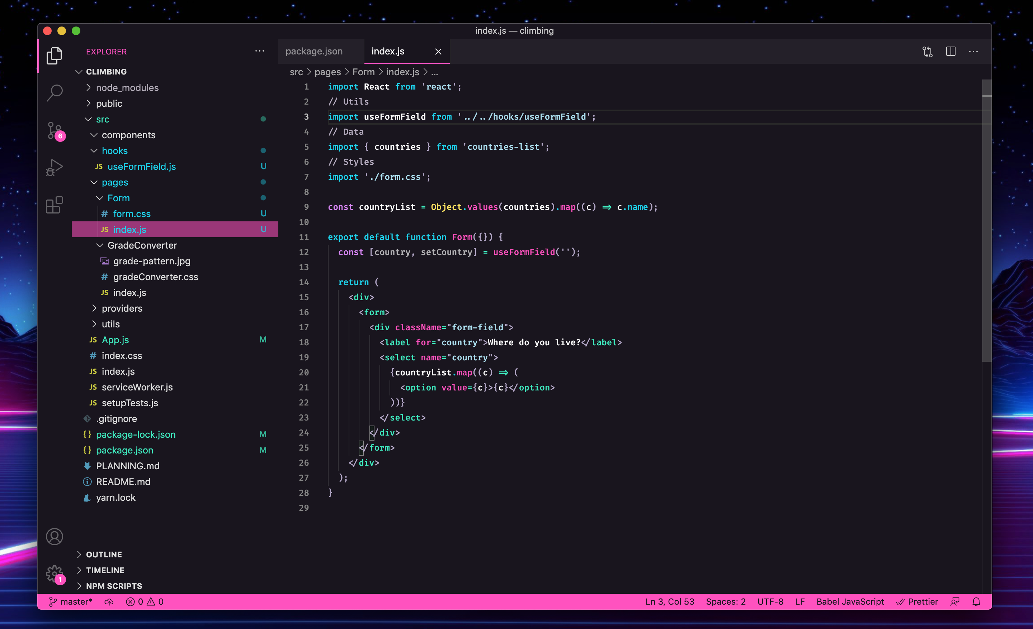Image resolution: width=1033 pixels, height=629 pixels.
Task: Click the Accounts icon in activity bar
Action: [x=55, y=537]
